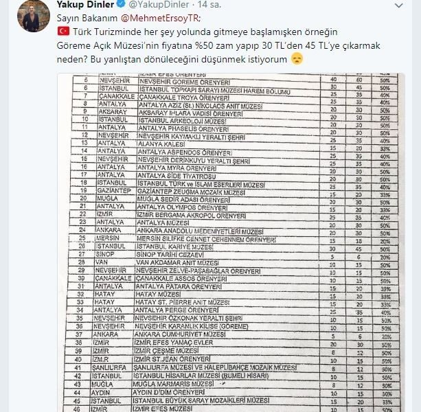Click the blue verified badge
Screen dimensions: 421x412
click(122, 4)
